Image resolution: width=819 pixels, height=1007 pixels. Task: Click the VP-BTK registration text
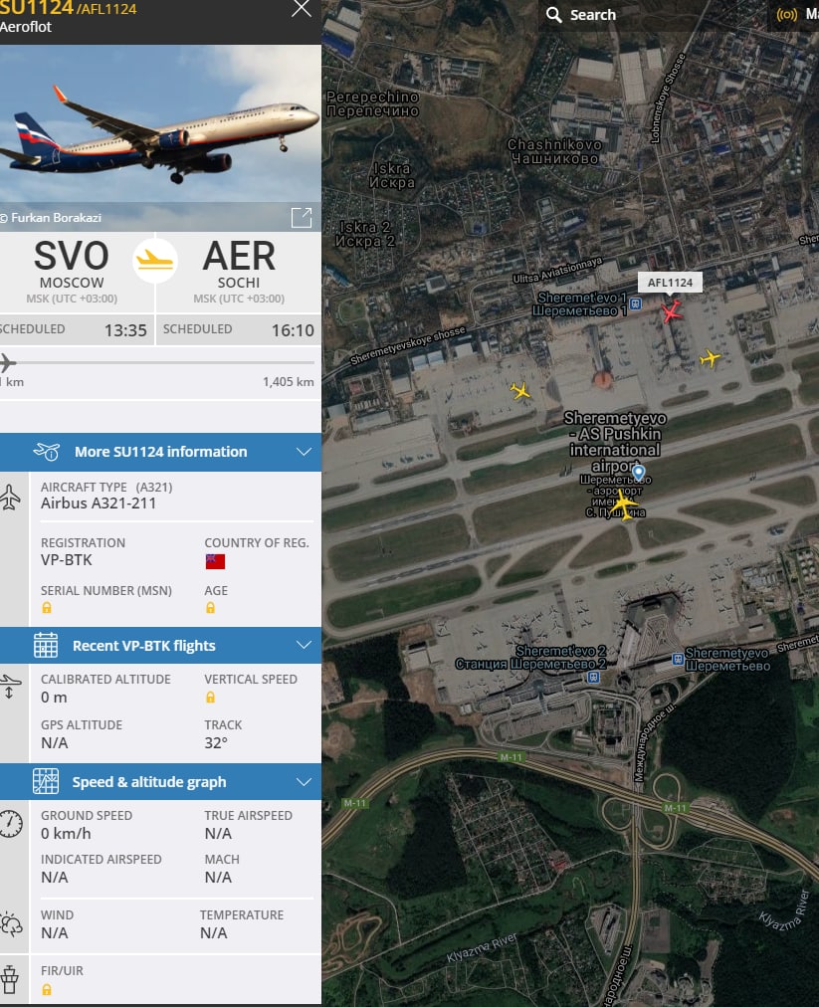pyautogui.click(x=66, y=560)
